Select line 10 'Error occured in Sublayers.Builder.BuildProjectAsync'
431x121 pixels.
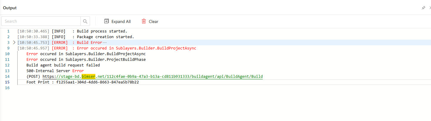click(86, 54)
